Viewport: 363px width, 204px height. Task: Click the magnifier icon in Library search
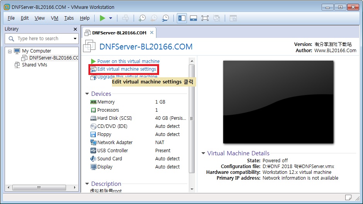point(11,39)
